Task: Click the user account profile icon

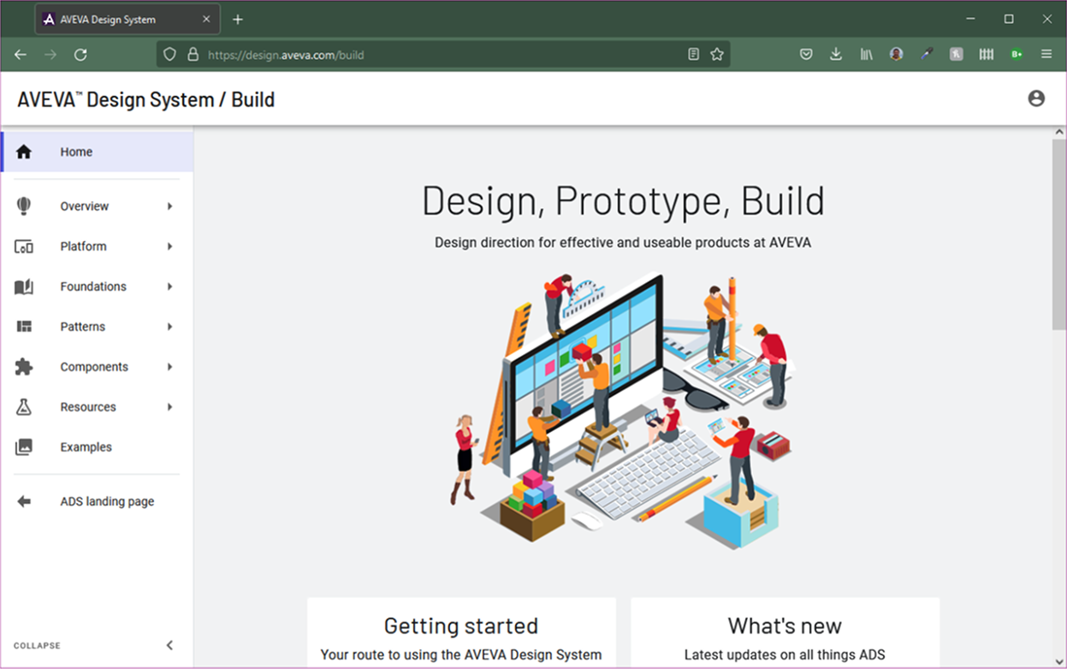Action: (1036, 98)
